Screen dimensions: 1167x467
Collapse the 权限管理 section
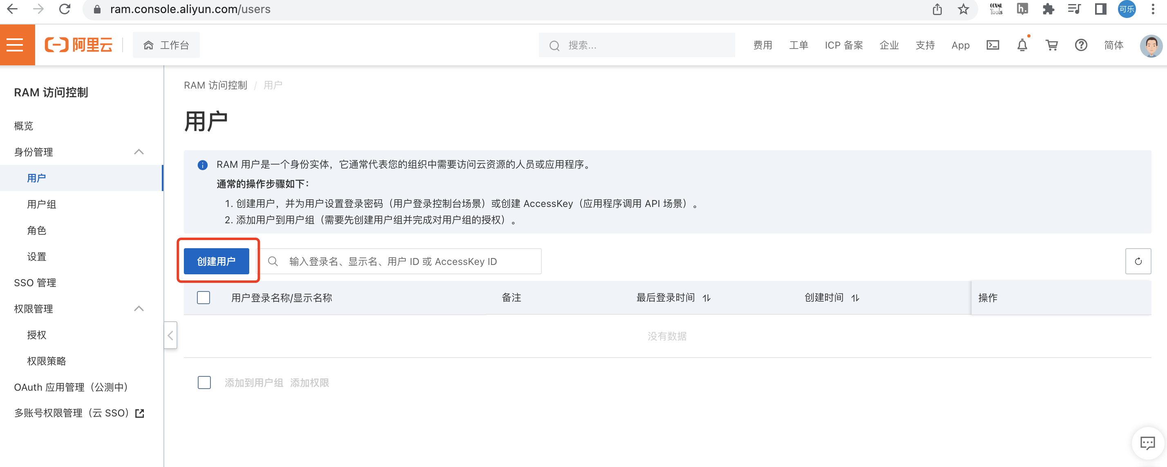click(139, 309)
